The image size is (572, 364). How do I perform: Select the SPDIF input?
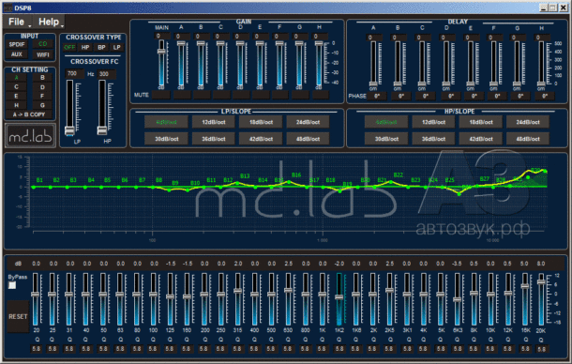pyautogui.click(x=17, y=44)
